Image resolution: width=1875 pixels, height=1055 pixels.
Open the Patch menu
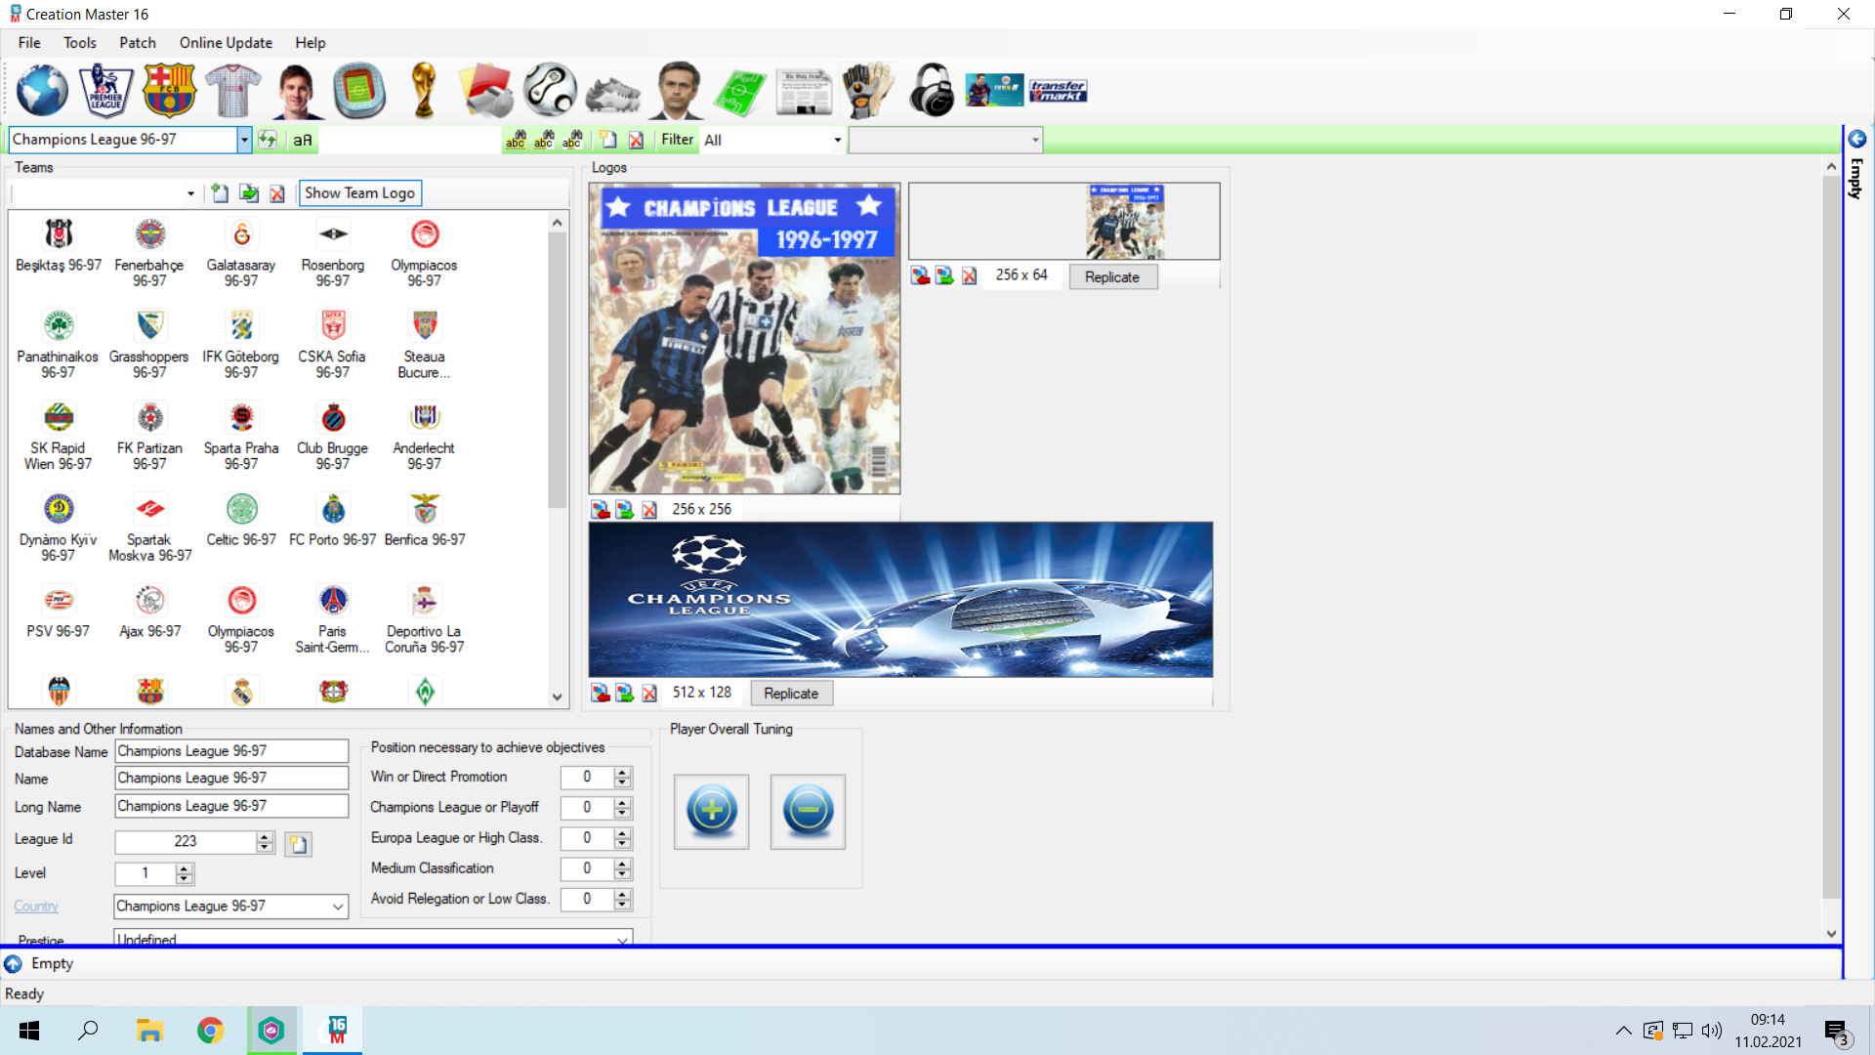click(x=138, y=43)
